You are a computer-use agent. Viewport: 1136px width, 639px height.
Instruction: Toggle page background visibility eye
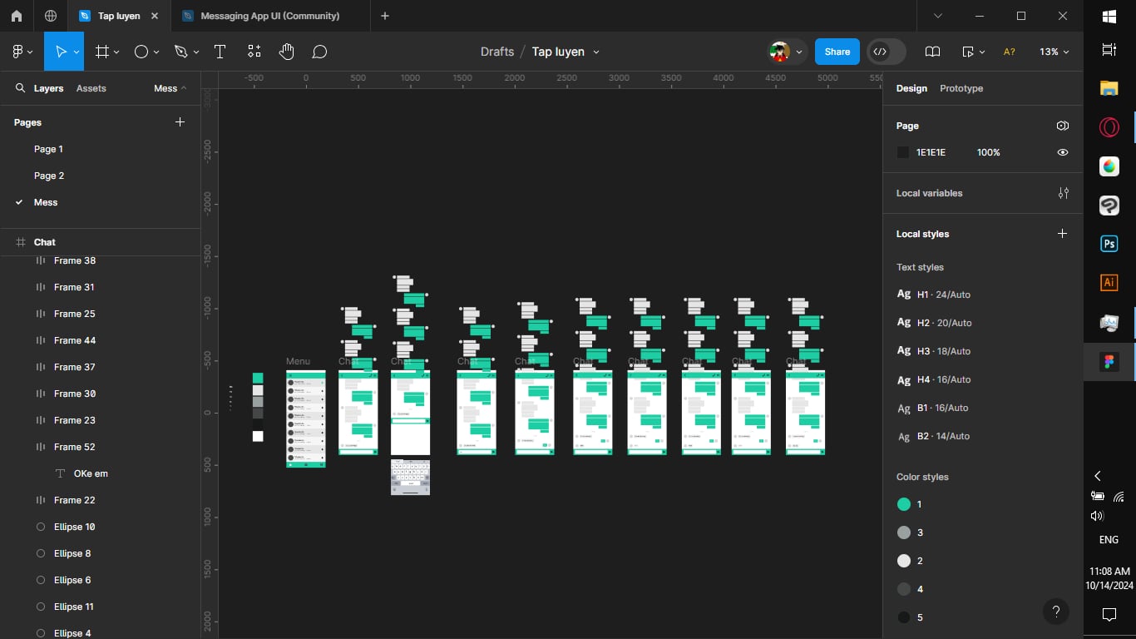[1062, 152]
